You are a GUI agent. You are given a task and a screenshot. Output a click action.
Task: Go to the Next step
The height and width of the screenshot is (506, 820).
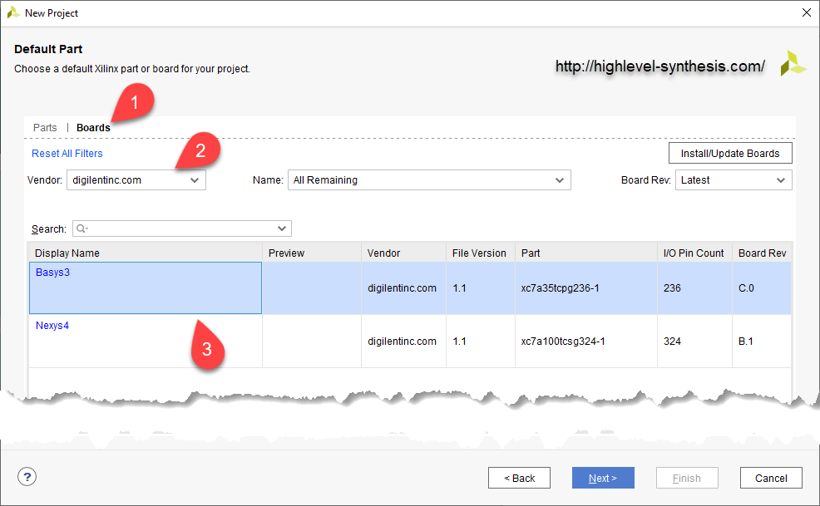pyautogui.click(x=603, y=478)
